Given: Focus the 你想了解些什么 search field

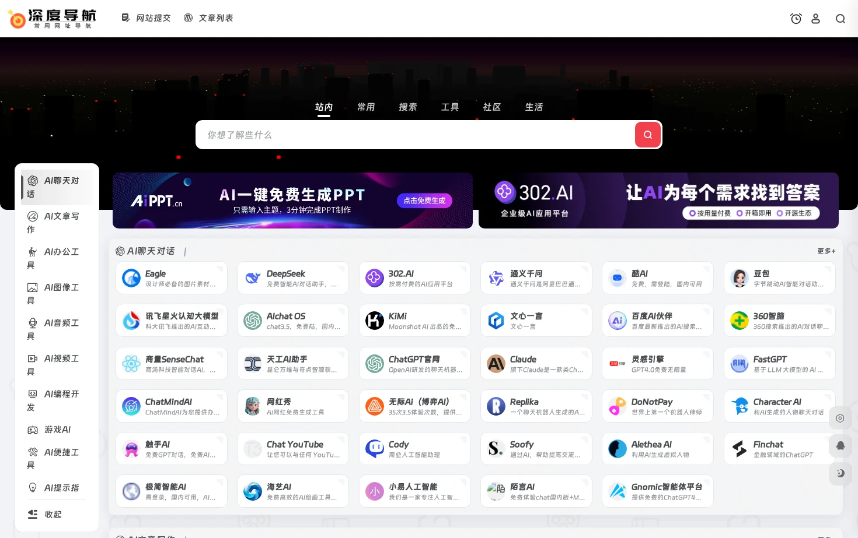Looking at the screenshot, I should tap(415, 135).
